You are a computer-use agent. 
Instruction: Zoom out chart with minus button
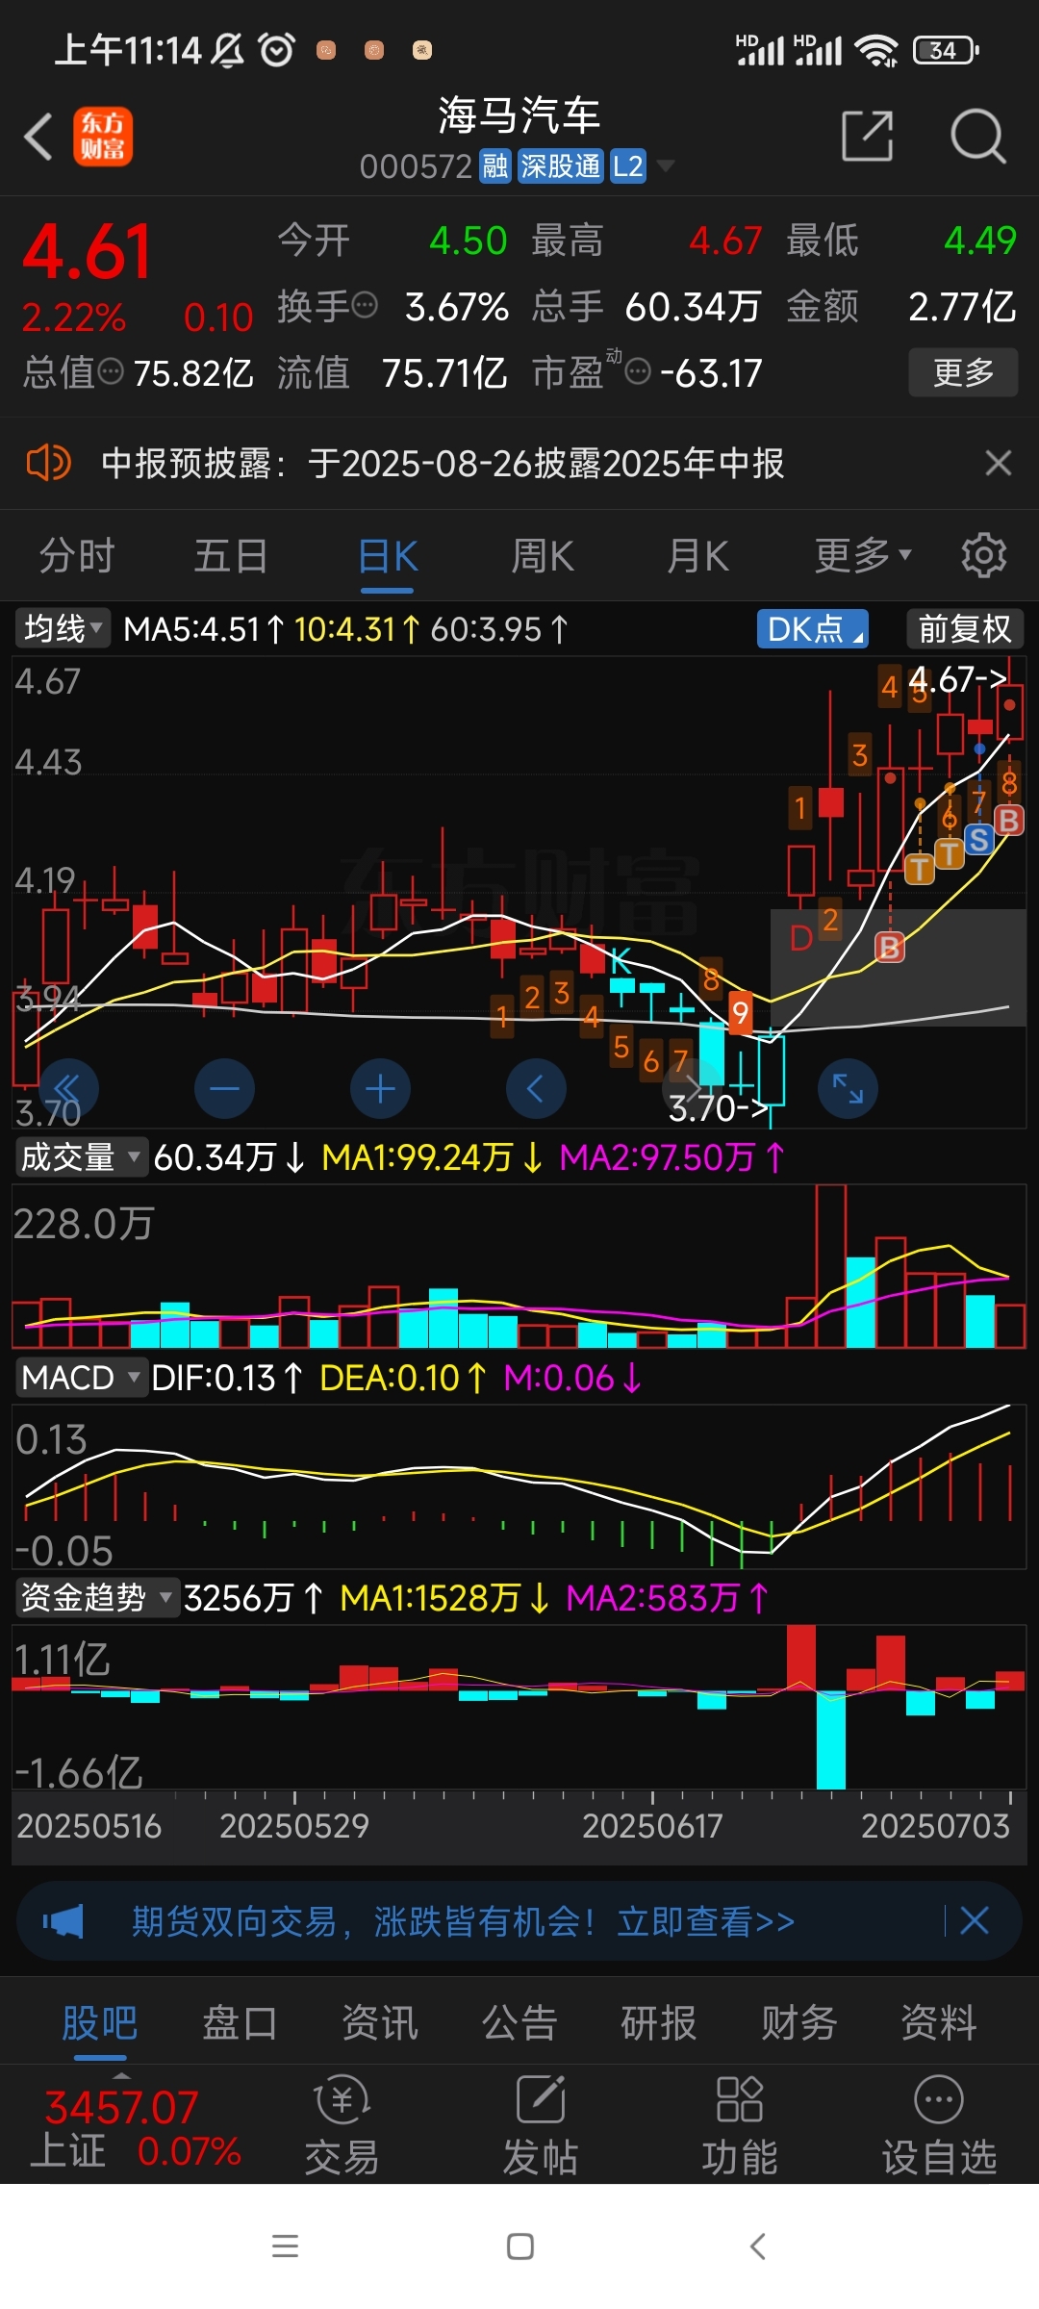coord(224,1088)
